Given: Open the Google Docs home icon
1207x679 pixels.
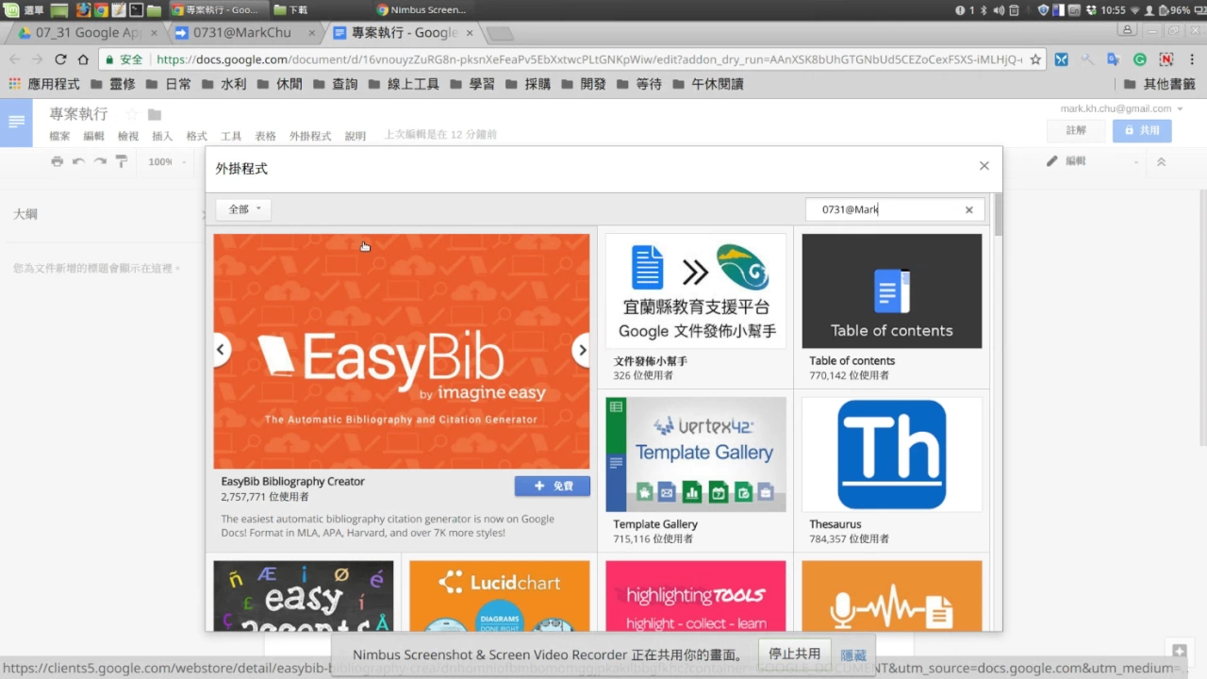Looking at the screenshot, I should 16,123.
